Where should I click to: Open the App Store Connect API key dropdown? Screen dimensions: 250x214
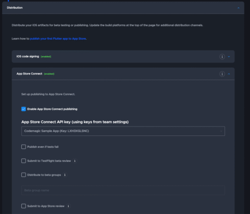coord(123,131)
